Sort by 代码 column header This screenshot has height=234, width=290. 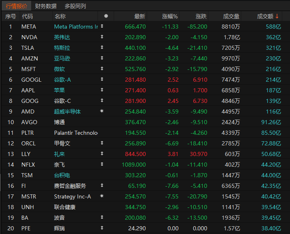coord(27,16)
